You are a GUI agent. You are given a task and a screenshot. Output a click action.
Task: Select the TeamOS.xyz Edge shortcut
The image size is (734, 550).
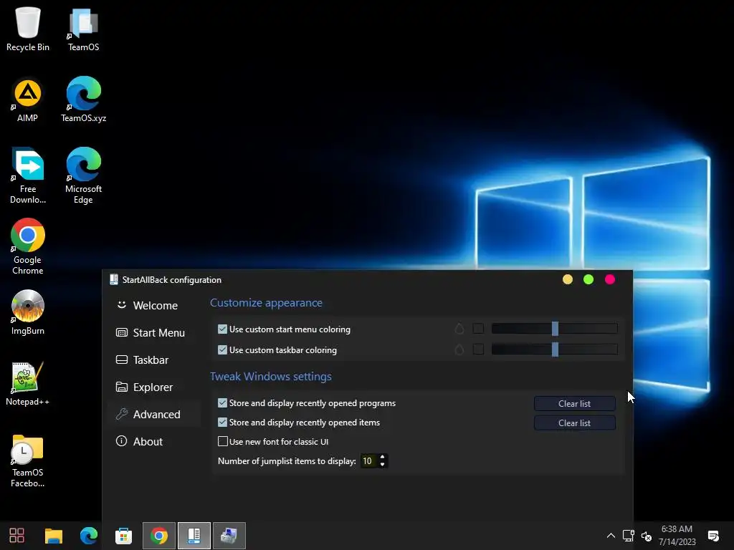click(x=83, y=100)
